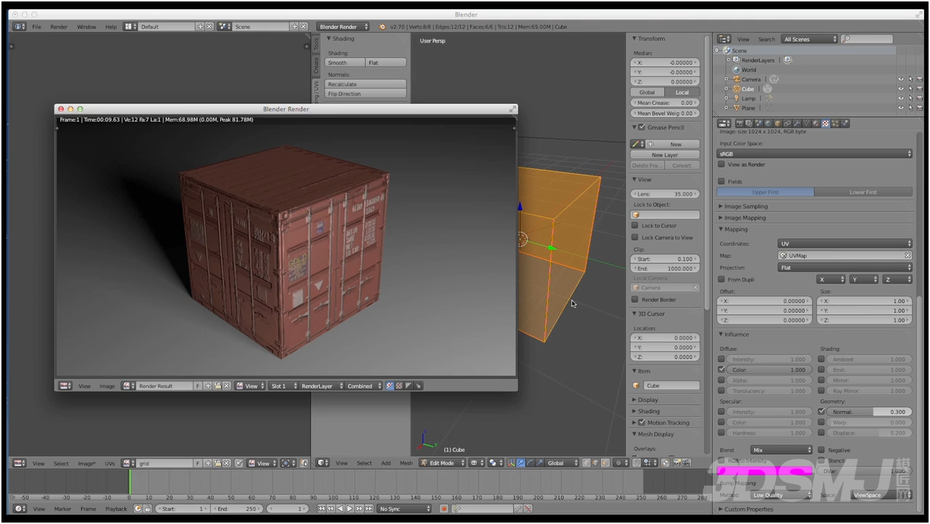Open the Coordinates UV dropdown

click(x=845, y=244)
